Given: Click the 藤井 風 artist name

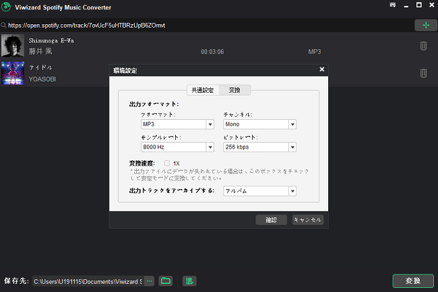Looking at the screenshot, I should tap(40, 51).
